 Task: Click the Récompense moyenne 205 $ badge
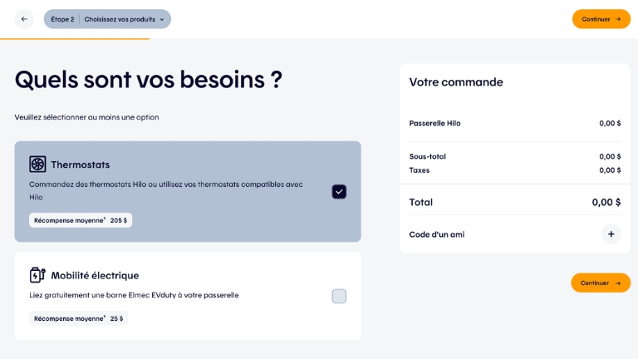81,220
